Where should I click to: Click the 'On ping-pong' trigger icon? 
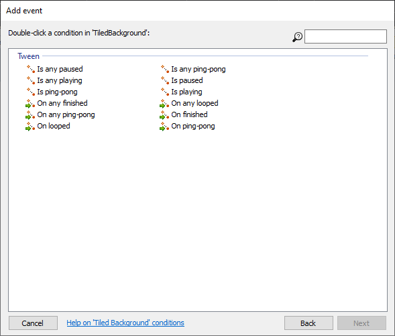164,127
